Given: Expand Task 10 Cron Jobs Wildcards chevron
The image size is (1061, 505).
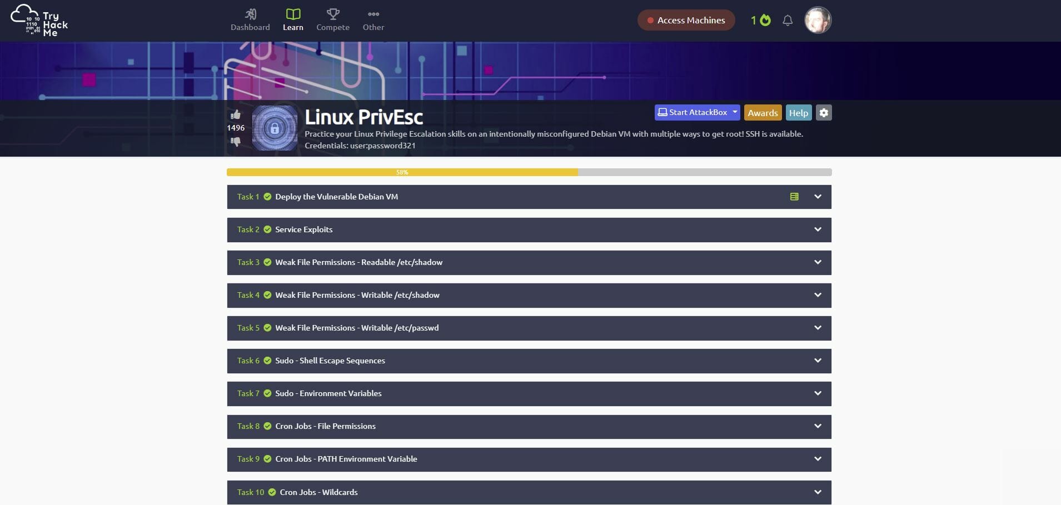Looking at the screenshot, I should [818, 492].
